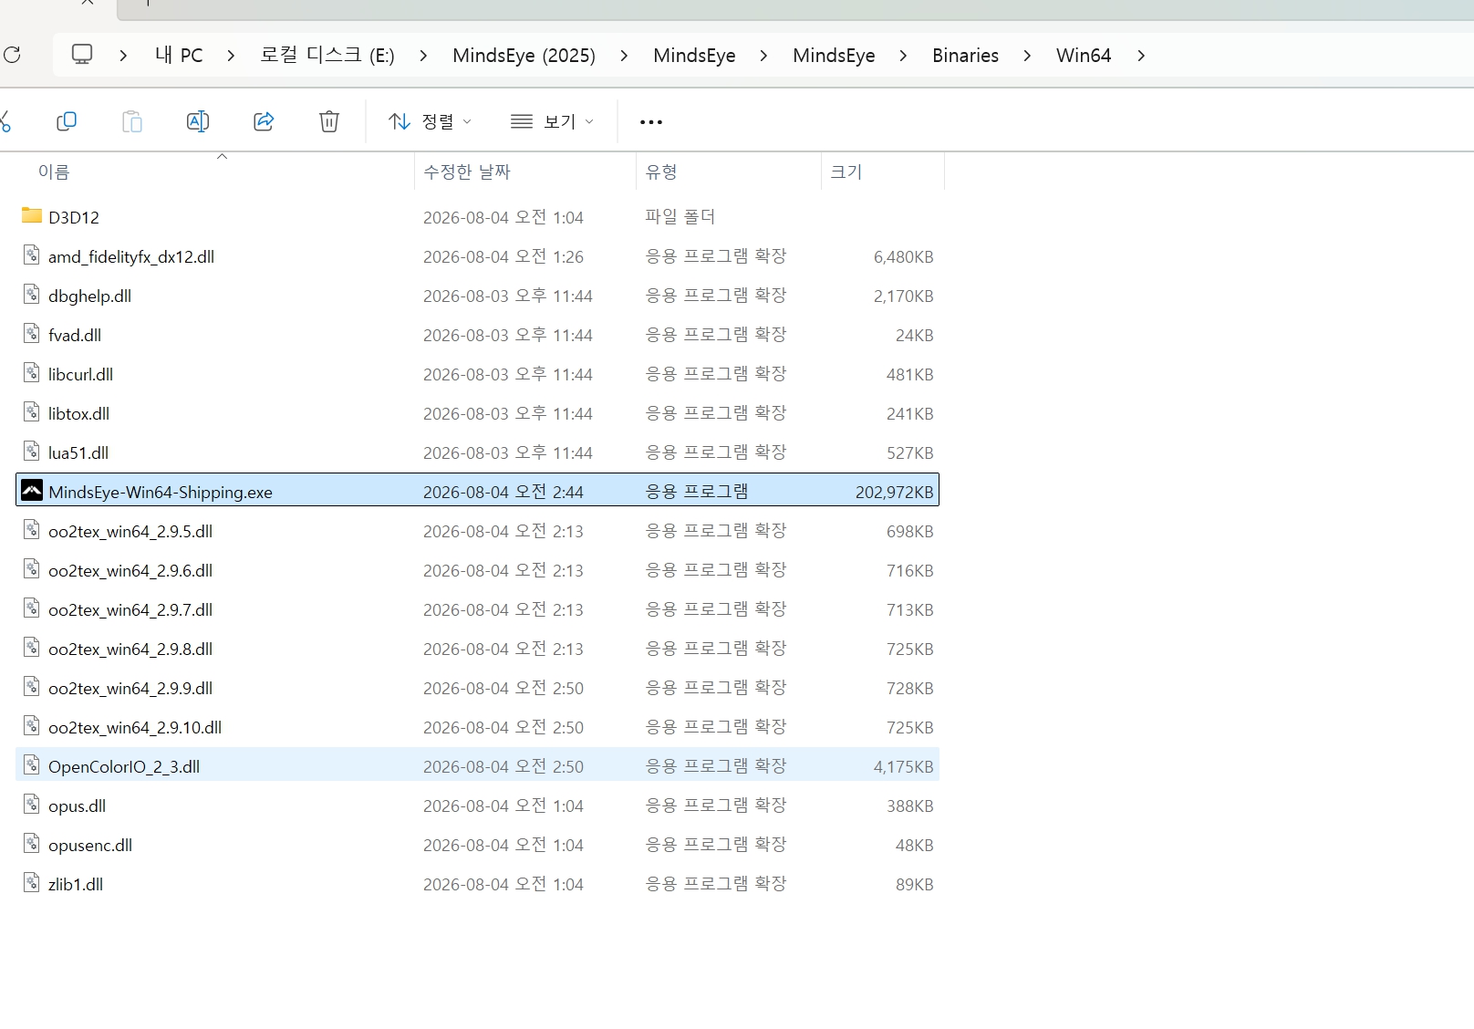Click the MindsEye-Win64-Shipping.exe application icon
The image size is (1474, 1029).
pyautogui.click(x=32, y=491)
